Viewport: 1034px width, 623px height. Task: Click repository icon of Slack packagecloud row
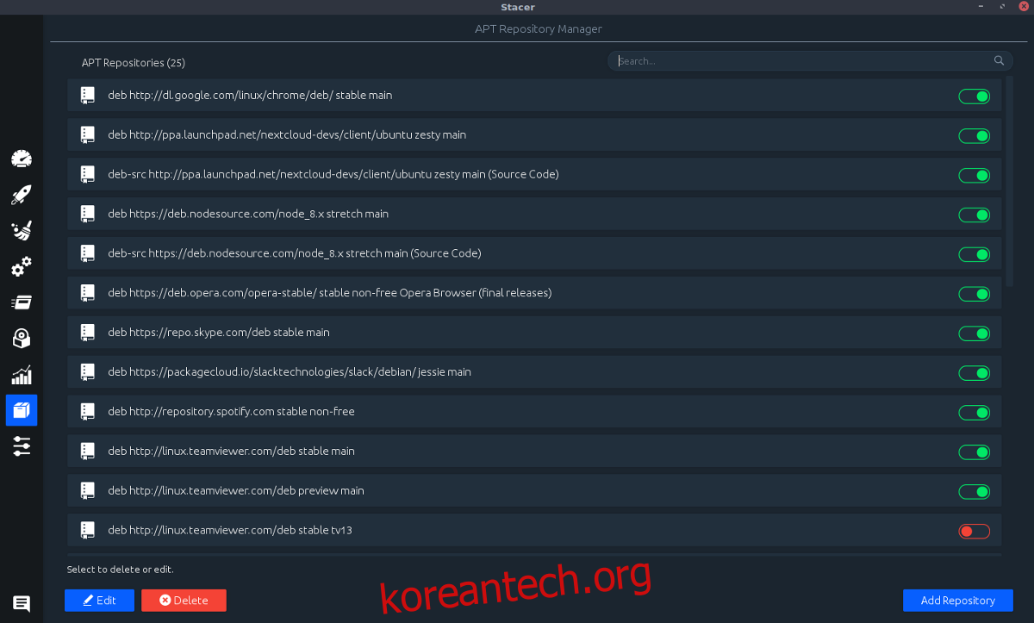point(87,372)
